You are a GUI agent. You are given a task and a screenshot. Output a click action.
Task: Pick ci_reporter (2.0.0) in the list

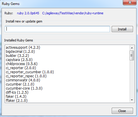pos(21,68)
